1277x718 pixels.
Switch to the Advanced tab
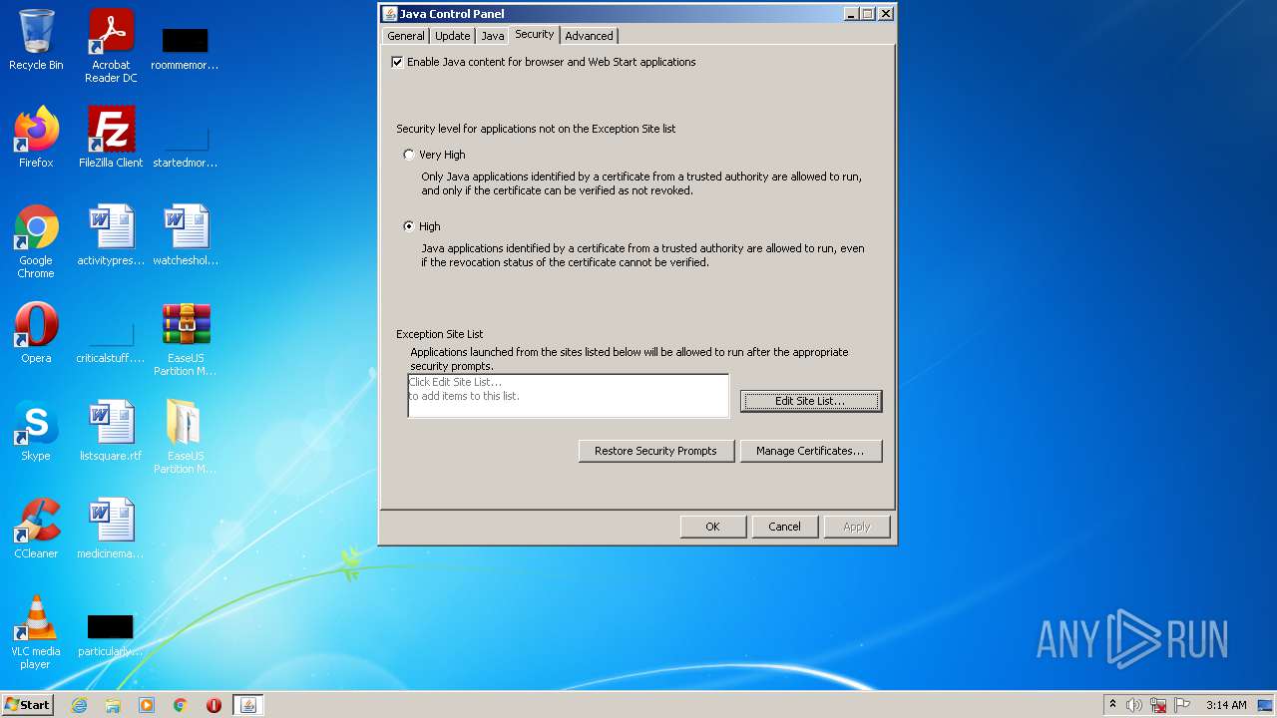[589, 36]
